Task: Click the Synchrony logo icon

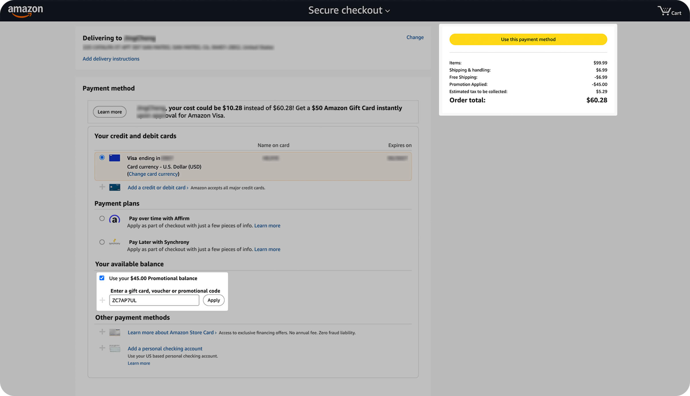Action: 114,242
